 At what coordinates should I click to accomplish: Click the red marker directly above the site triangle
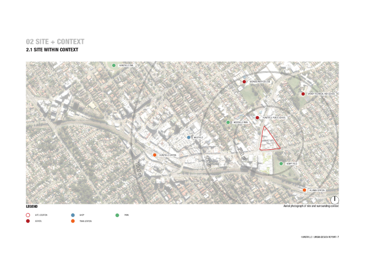[257, 118]
